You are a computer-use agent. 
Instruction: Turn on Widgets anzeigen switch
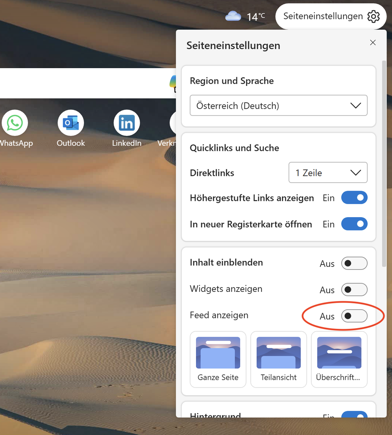[354, 290]
